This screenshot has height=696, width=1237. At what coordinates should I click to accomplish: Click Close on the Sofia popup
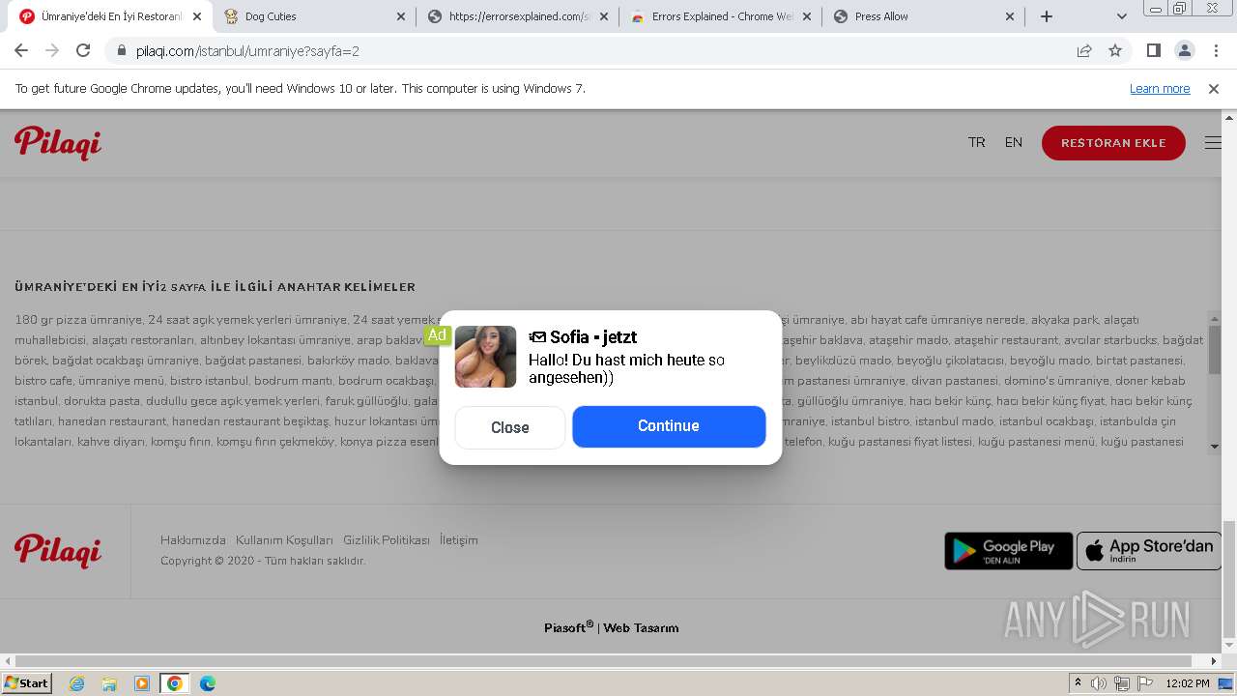click(509, 427)
